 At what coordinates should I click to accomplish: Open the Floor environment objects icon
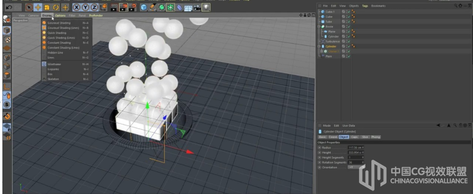pyautogui.click(x=188, y=7)
